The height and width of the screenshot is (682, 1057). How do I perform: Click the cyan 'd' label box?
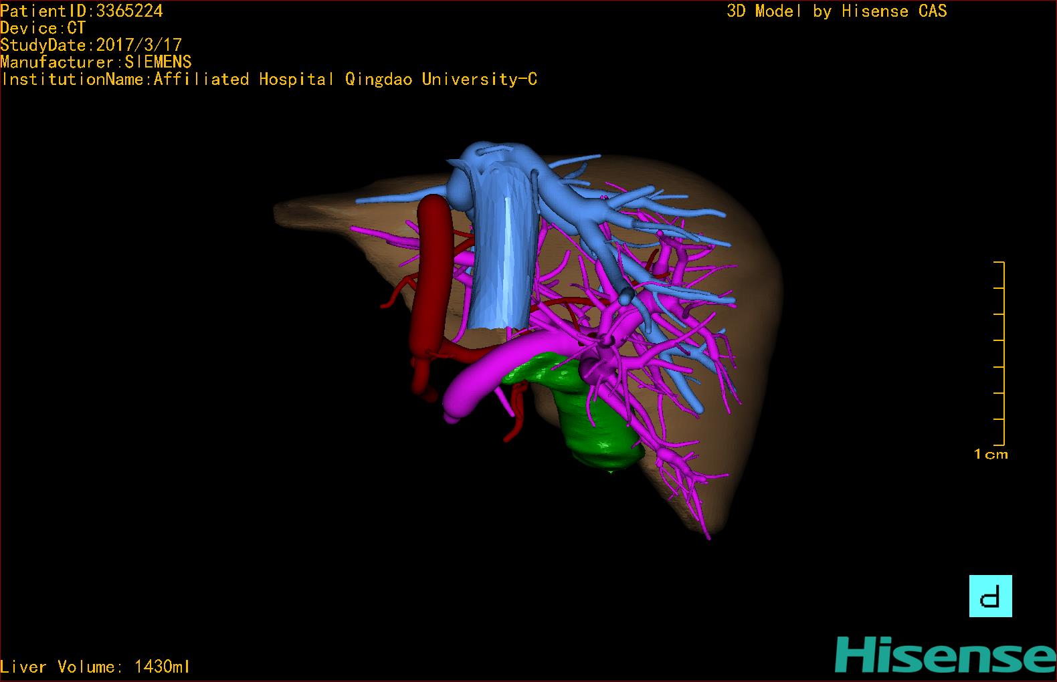pyautogui.click(x=990, y=596)
